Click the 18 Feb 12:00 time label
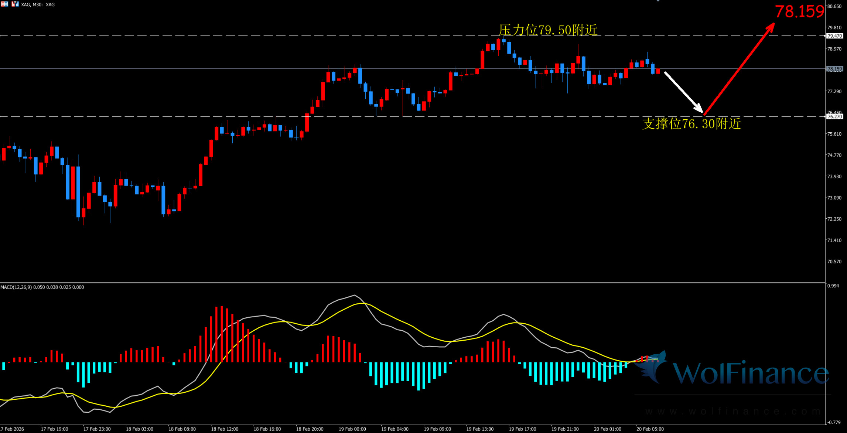This screenshot has height=433, width=847. (x=225, y=429)
